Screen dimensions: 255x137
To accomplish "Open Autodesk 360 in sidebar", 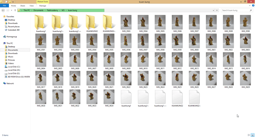I will [x=14, y=30].
